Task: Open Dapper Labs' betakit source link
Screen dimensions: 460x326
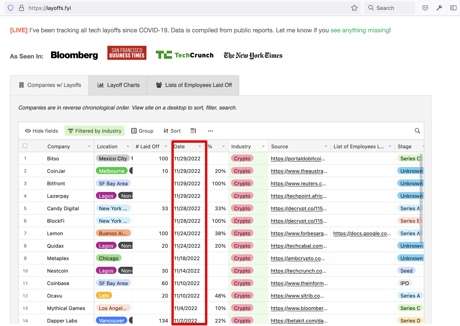Action: tap(299, 321)
